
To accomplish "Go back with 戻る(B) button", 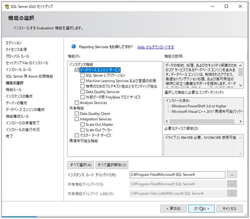I will (174, 209).
